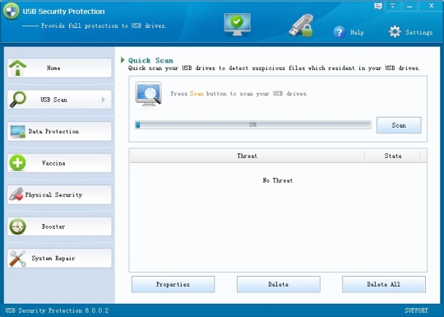Switch to the Vaccine section
This screenshot has height=317, width=444.
(59, 163)
